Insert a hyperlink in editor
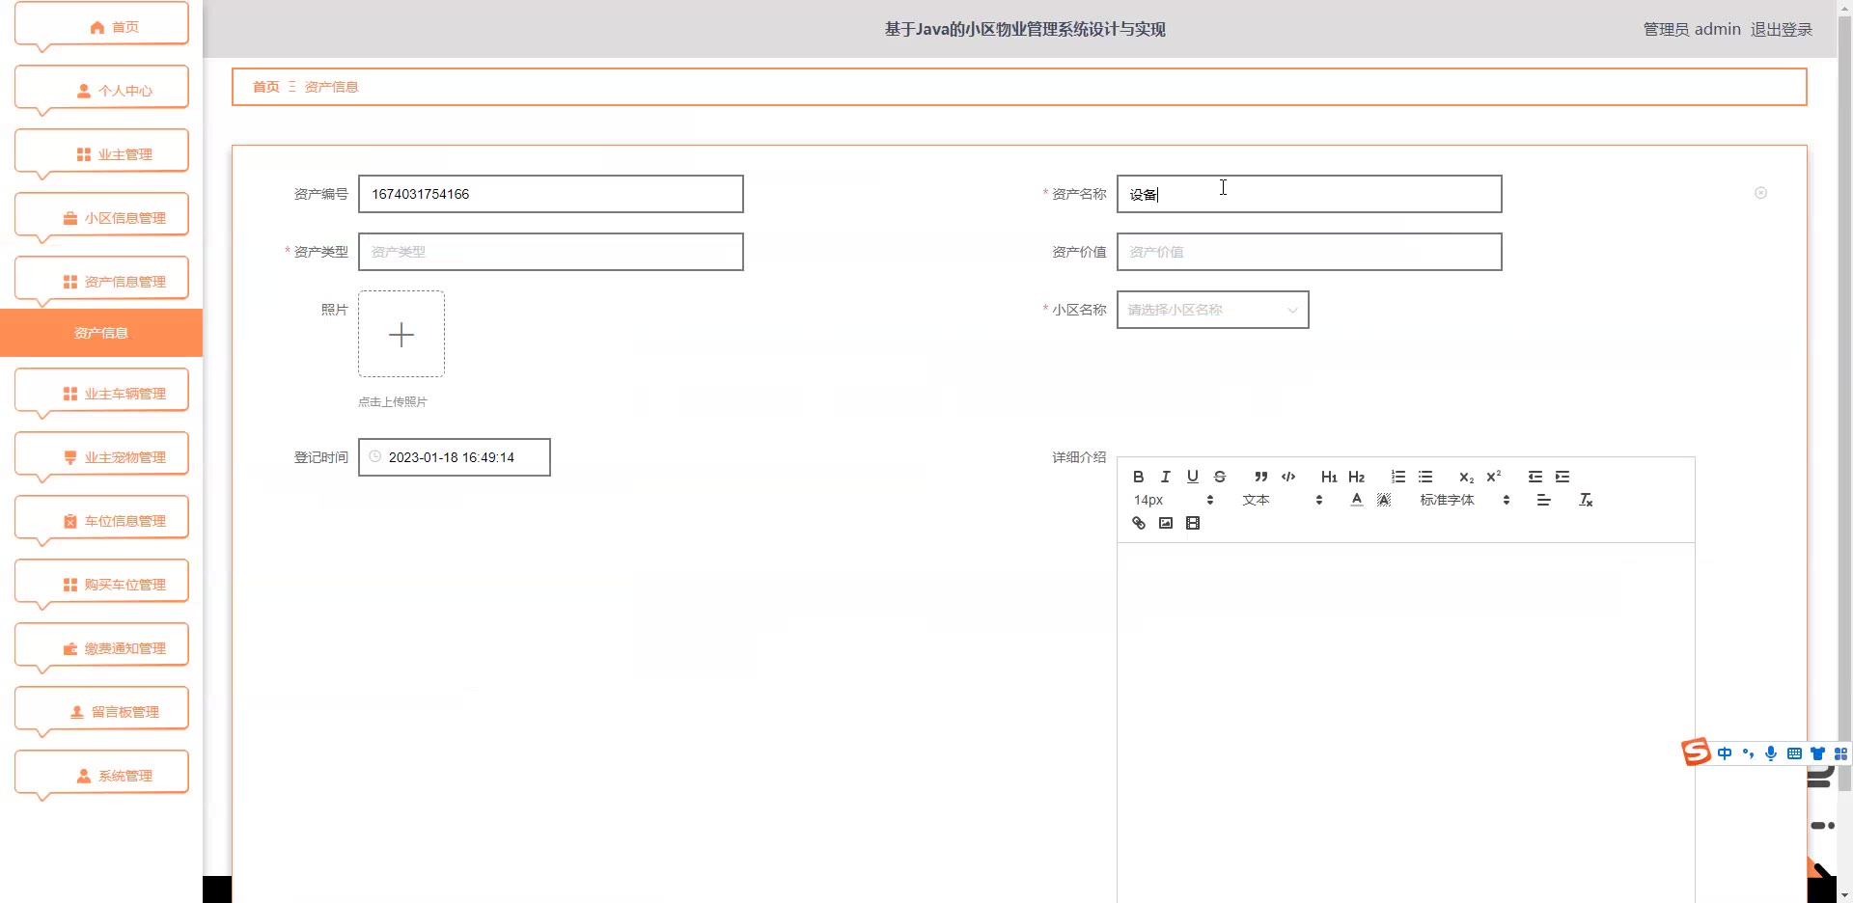The height and width of the screenshot is (903, 1853). (1139, 523)
